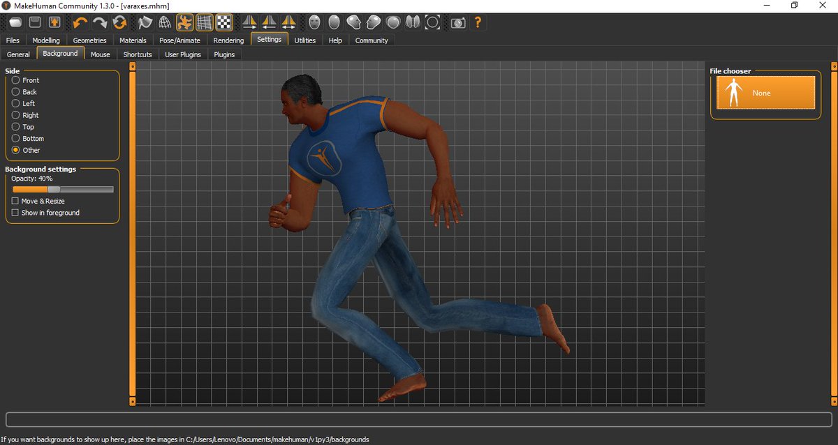Image resolution: width=838 pixels, height=445 pixels.
Task: Toggle the wireframe mesh display icon
Action: point(166,22)
